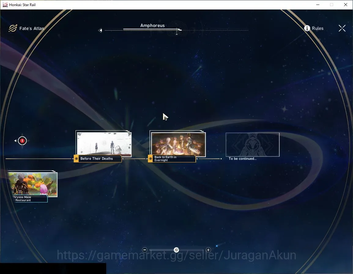
Task: Open the Chrysos Maze Restaurant thumbnail
Action: tap(33, 185)
